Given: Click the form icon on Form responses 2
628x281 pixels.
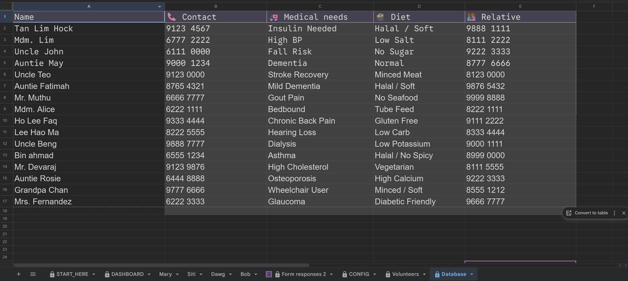Looking at the screenshot, I should coord(269,274).
